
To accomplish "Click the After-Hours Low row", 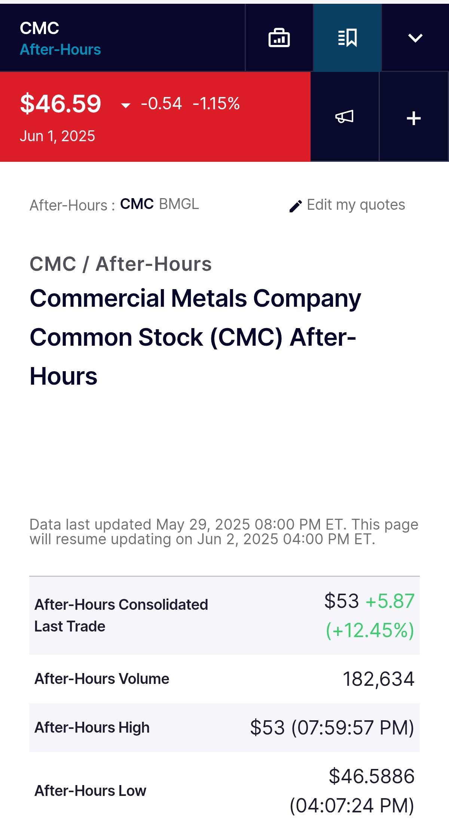I will coord(224,790).
